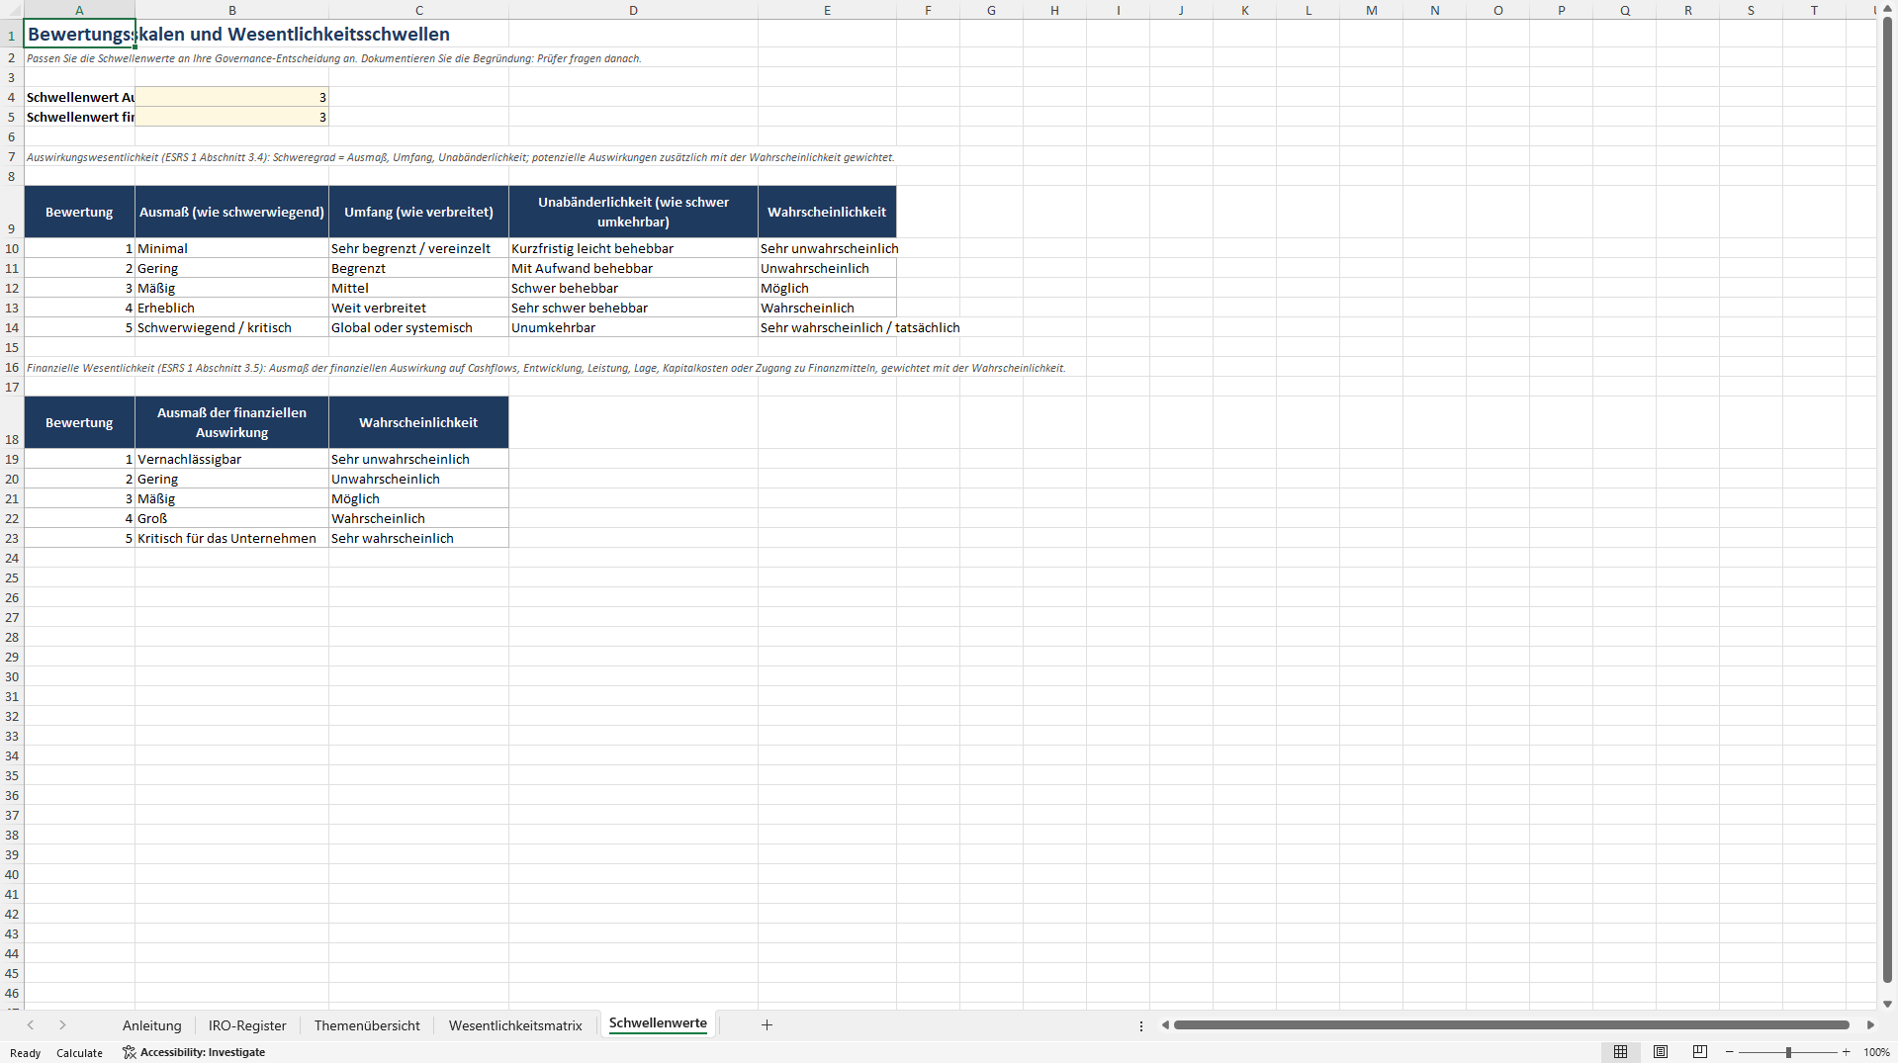The width and height of the screenshot is (1898, 1063).
Task: Select row 9 header
Action: [x=12, y=212]
